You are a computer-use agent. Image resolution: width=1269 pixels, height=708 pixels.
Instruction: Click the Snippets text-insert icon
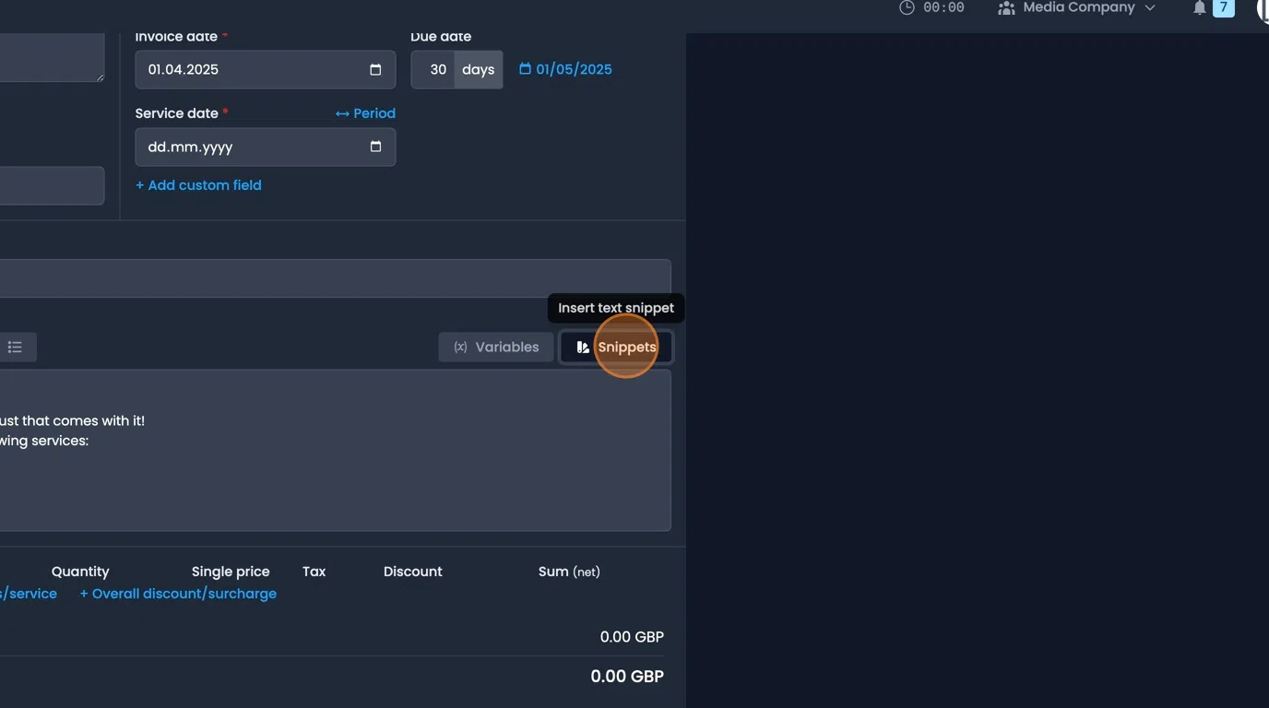coord(582,347)
